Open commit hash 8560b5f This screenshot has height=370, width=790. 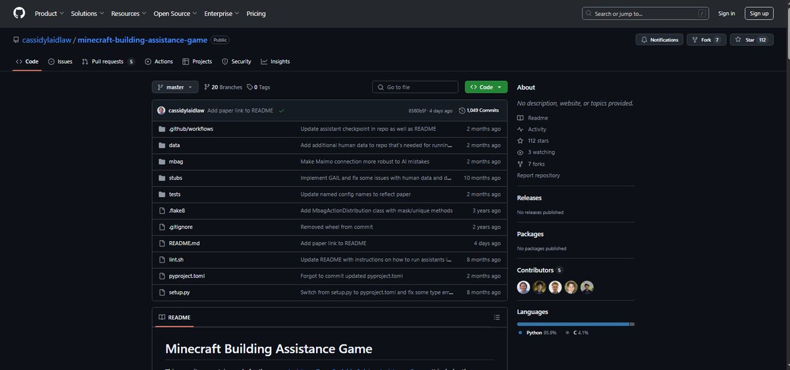point(419,110)
